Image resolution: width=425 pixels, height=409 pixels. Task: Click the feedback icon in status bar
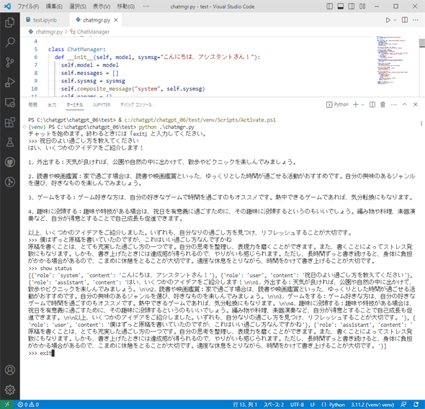[403, 405]
